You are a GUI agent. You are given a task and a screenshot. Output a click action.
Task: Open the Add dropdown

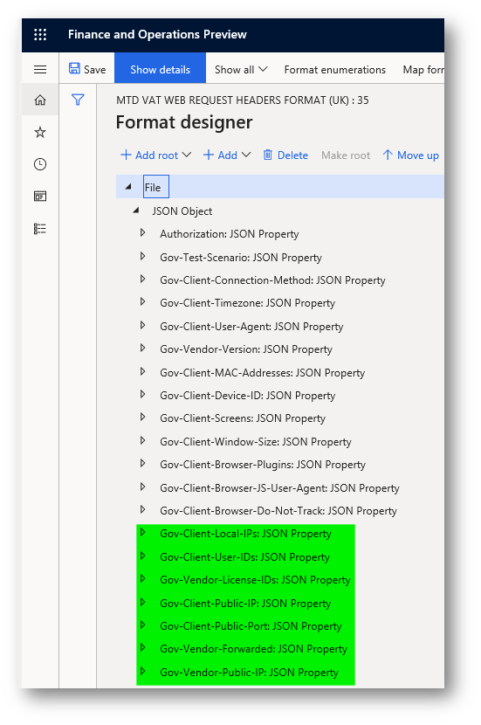(227, 155)
